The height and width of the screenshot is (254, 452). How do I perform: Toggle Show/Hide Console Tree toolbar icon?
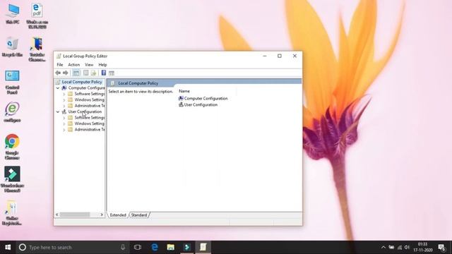(76, 73)
